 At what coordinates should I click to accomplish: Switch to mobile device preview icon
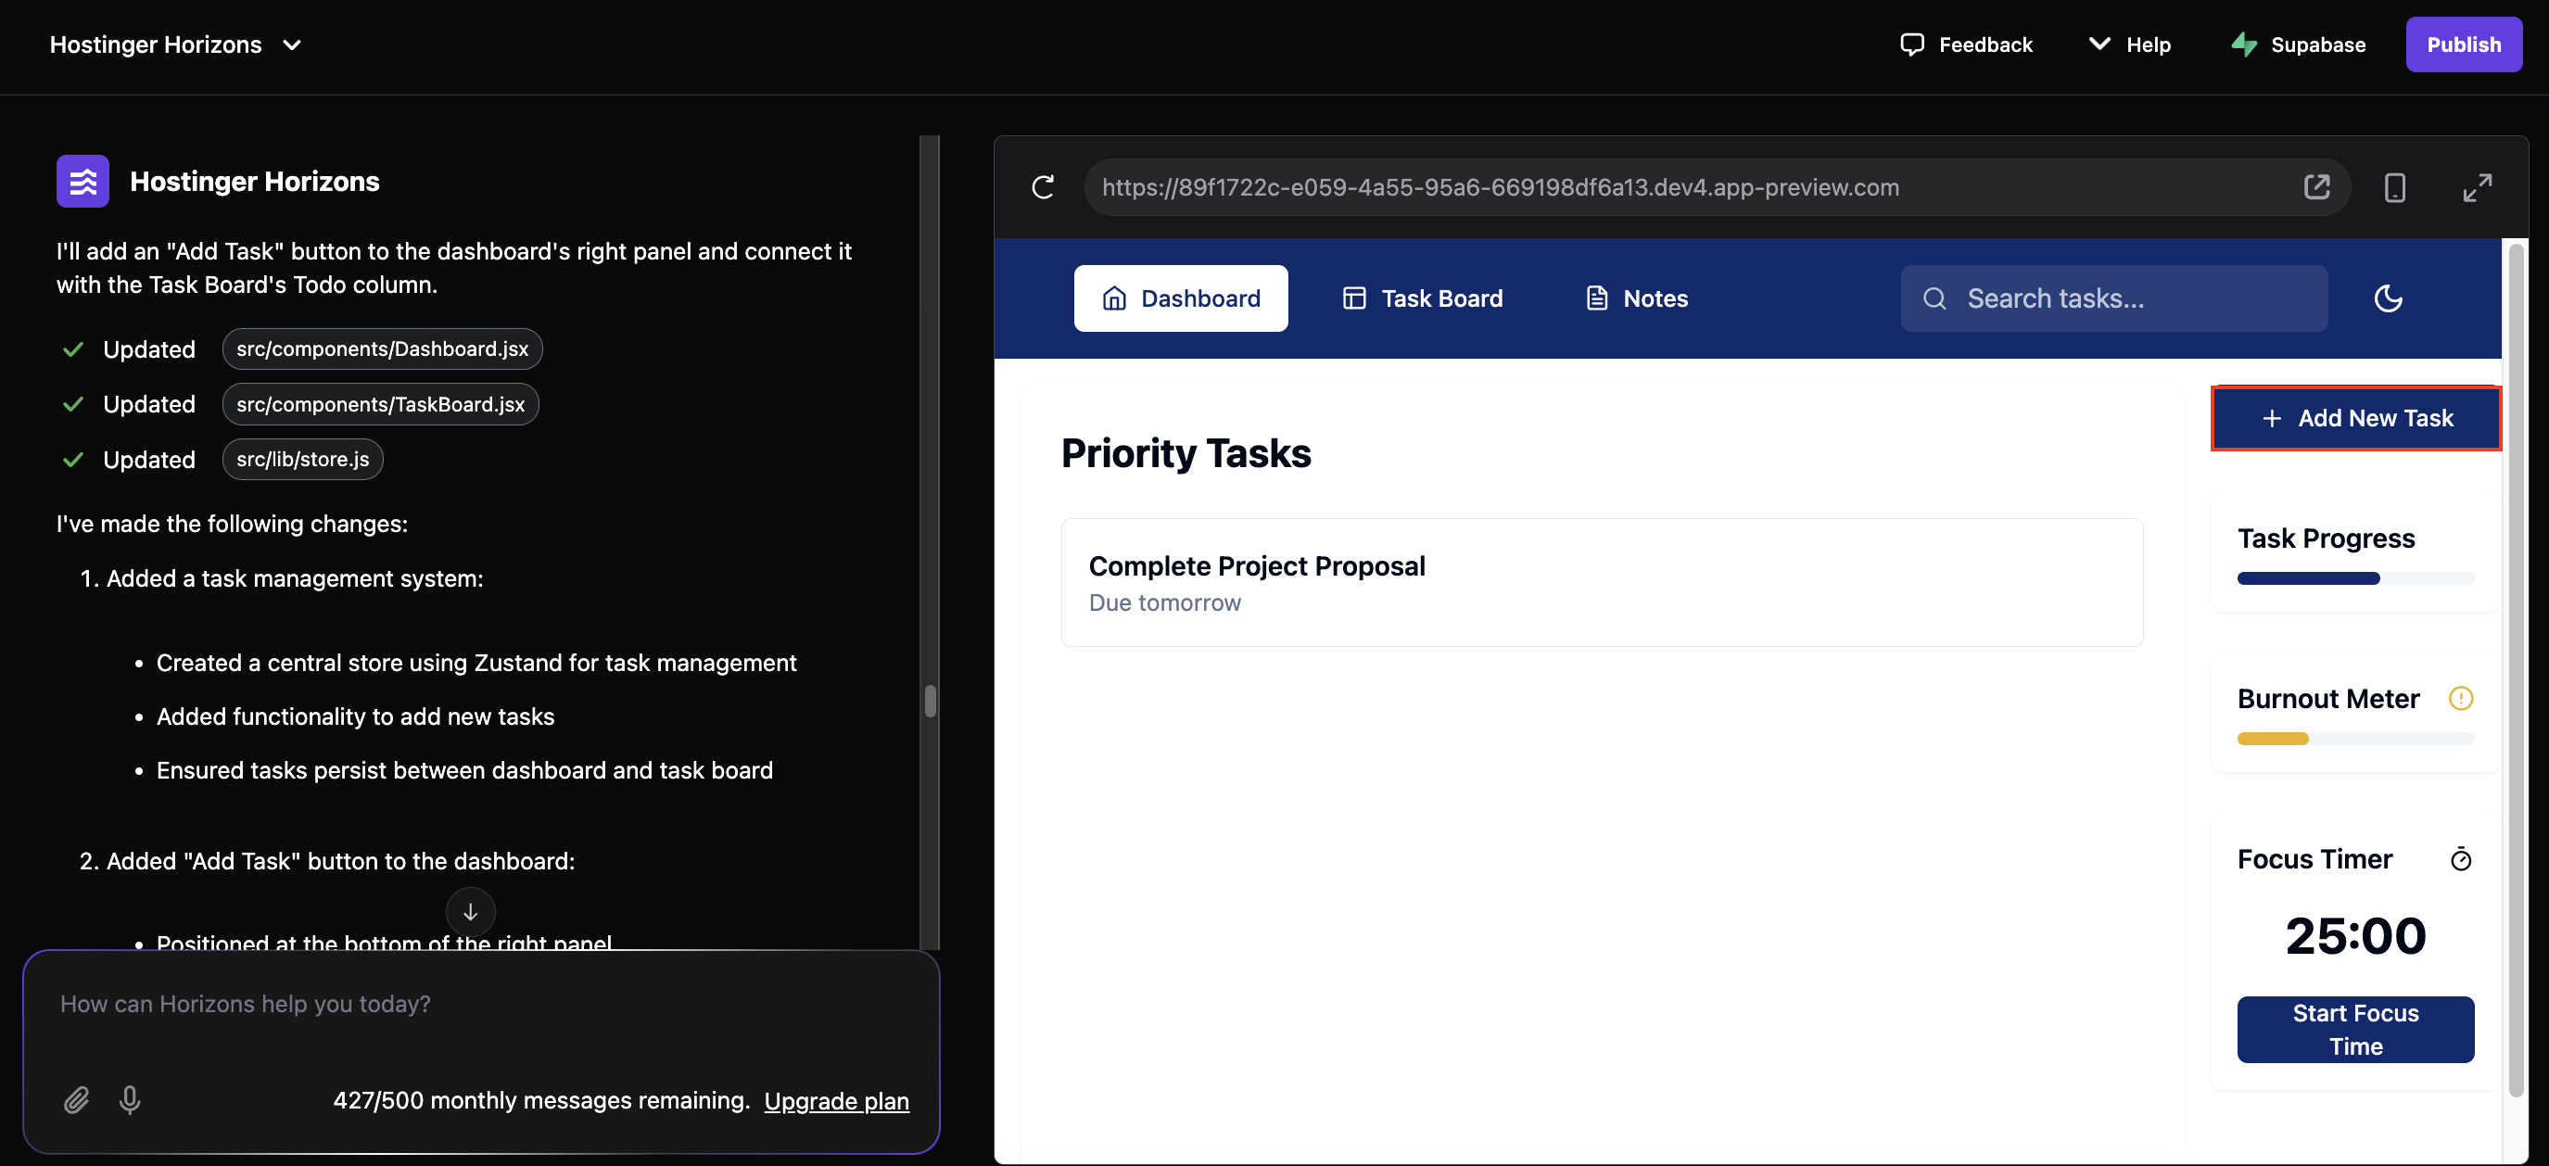[2394, 187]
